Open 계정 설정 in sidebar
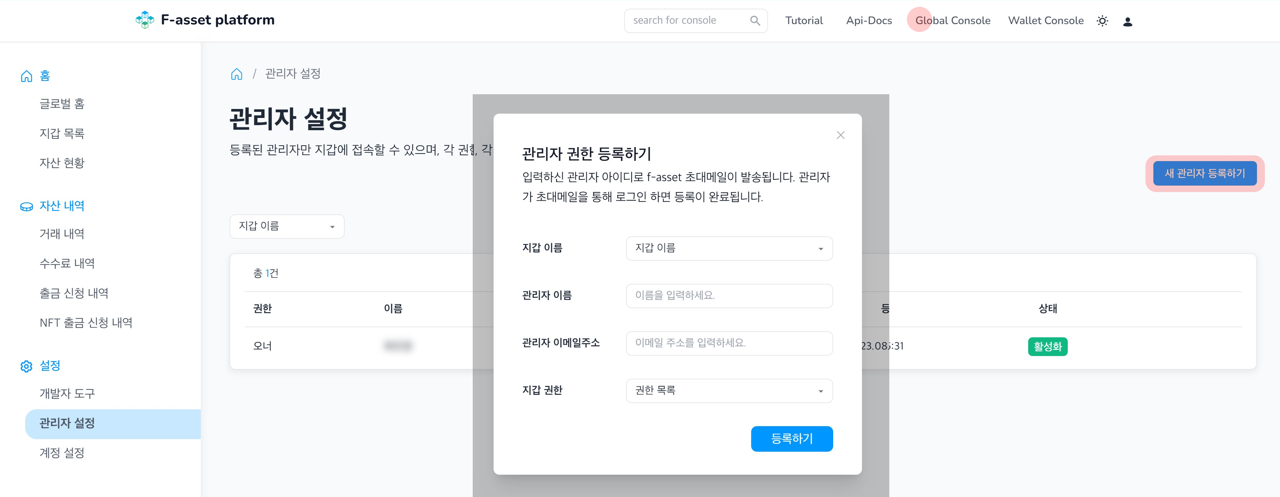The image size is (1280, 497). coord(62,453)
